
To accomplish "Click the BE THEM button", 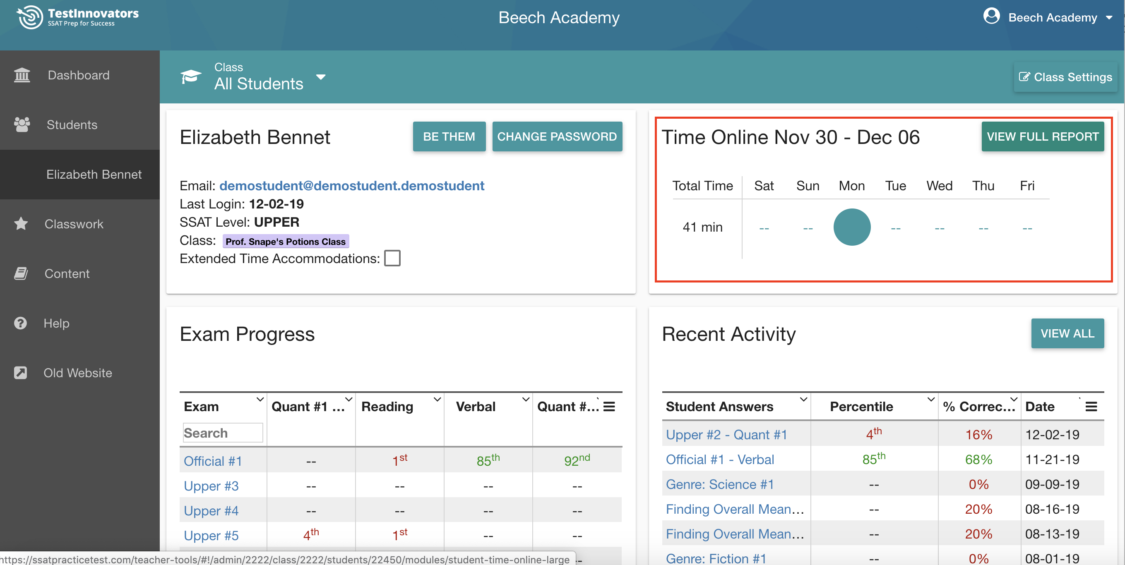I will click(449, 136).
